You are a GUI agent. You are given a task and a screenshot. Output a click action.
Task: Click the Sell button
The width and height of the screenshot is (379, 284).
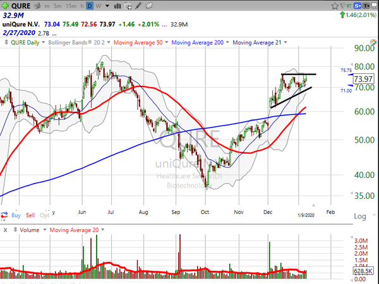30,215
